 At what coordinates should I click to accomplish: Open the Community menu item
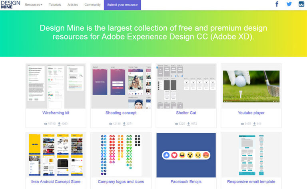(x=92, y=5)
